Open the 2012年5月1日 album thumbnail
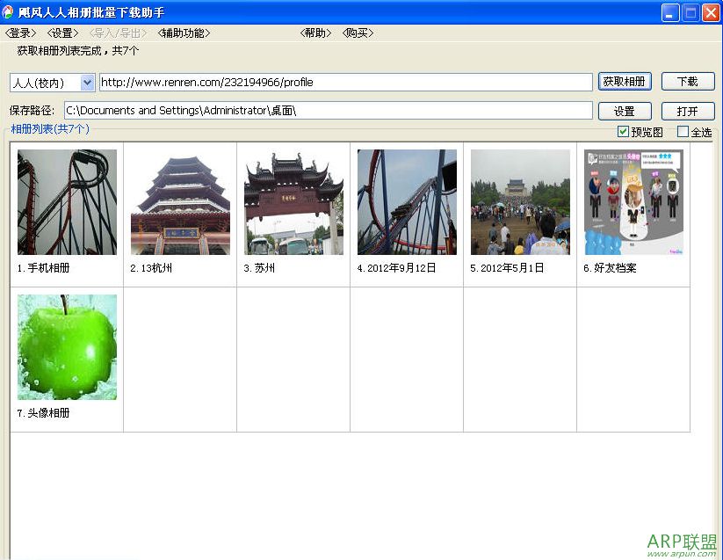Viewport: 723px width, 560px height. (x=520, y=202)
